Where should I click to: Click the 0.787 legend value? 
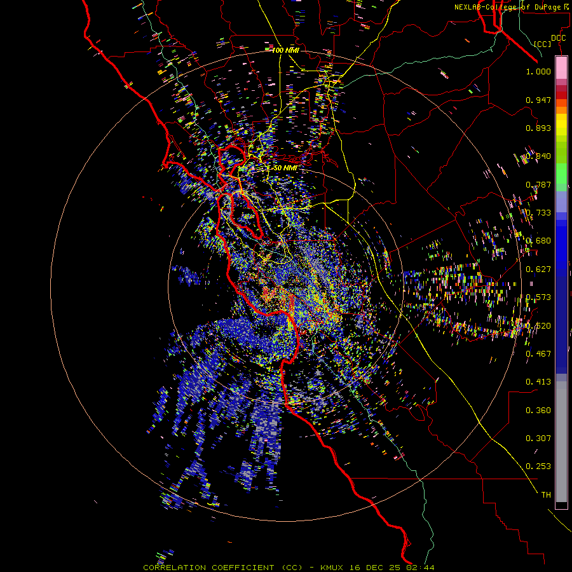(x=538, y=184)
